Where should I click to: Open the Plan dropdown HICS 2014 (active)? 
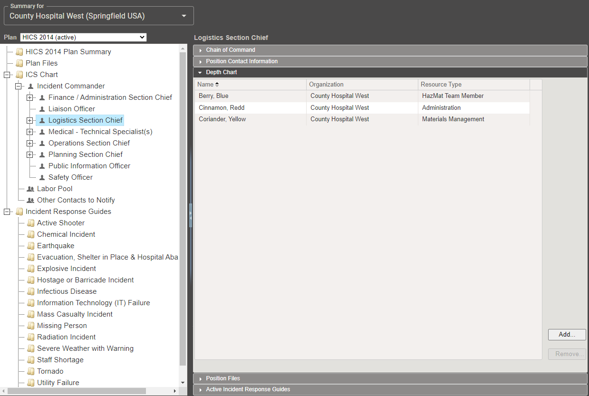(x=83, y=38)
